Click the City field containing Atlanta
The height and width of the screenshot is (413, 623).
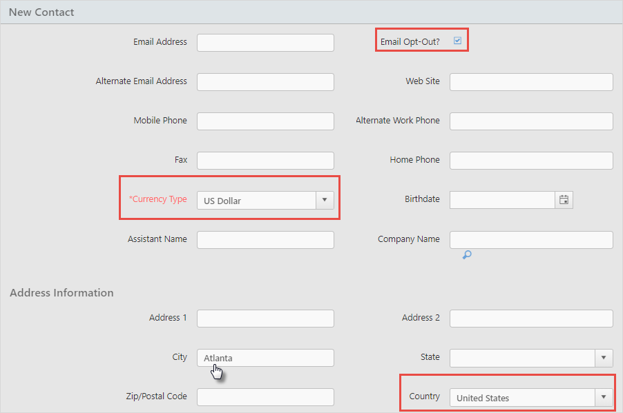tap(265, 358)
